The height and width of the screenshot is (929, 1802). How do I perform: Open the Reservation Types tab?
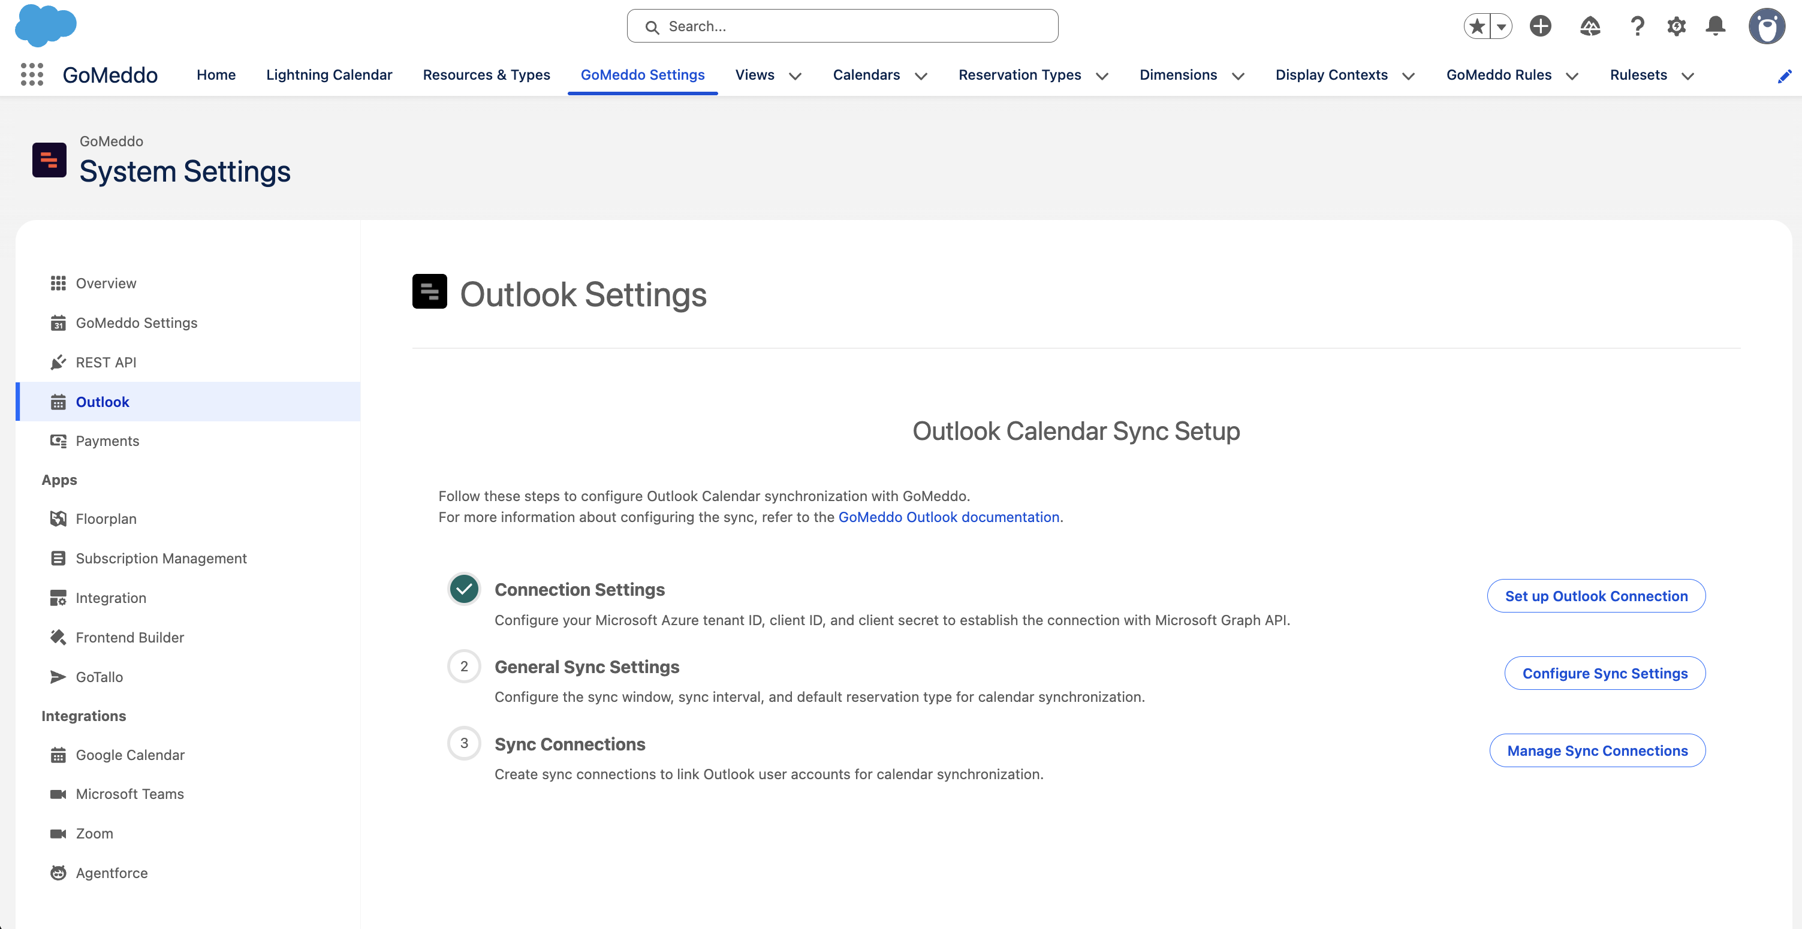tap(1020, 75)
